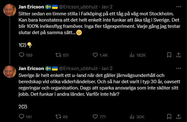Open @Ericson_ubbhult handle on second tweet
The width and height of the screenshot is (187, 122).
coord(78,69)
